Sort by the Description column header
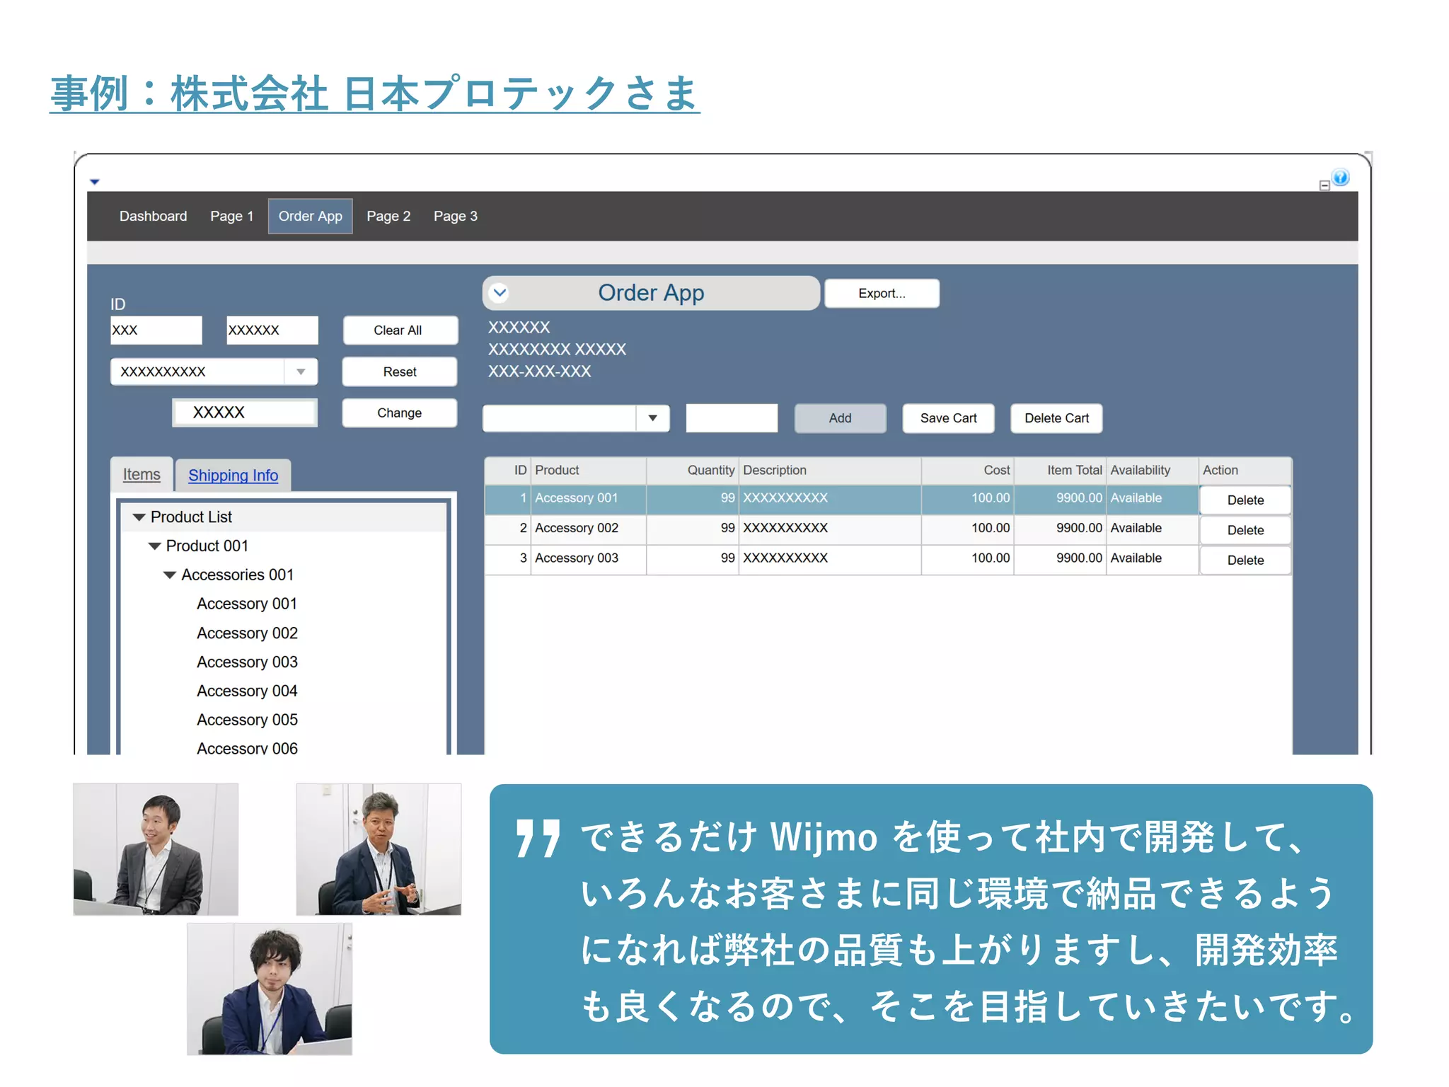The width and height of the screenshot is (1449, 1087). [831, 470]
